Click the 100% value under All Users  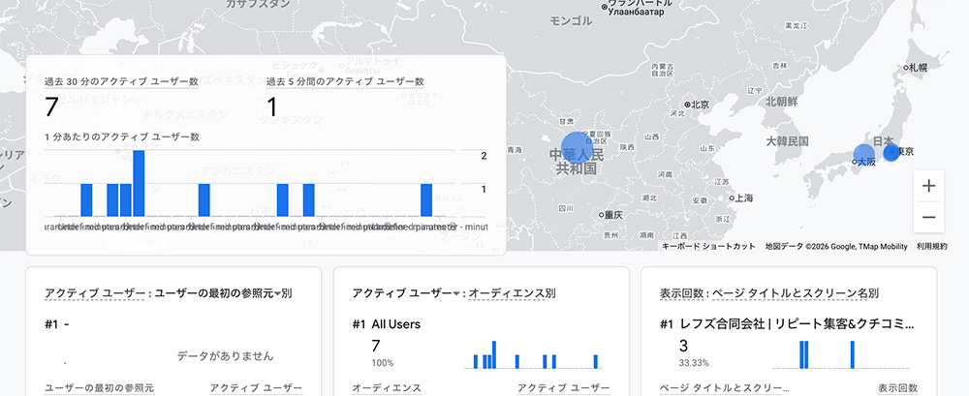[x=383, y=363]
